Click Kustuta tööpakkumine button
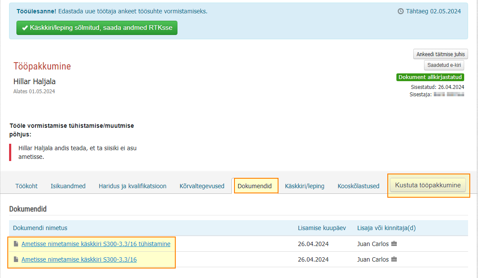 tap(428, 185)
